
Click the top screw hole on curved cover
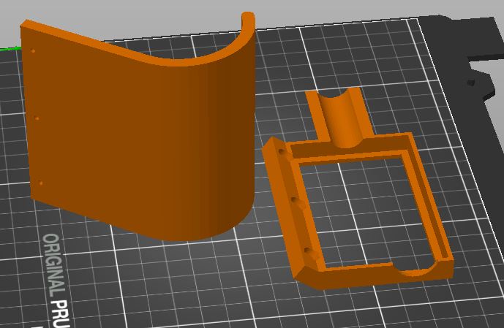coord(33,50)
